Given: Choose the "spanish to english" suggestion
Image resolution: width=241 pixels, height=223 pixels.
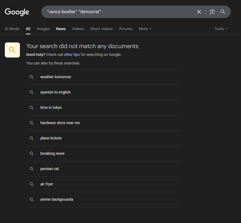Looking at the screenshot, I should [x=103, y=92].
